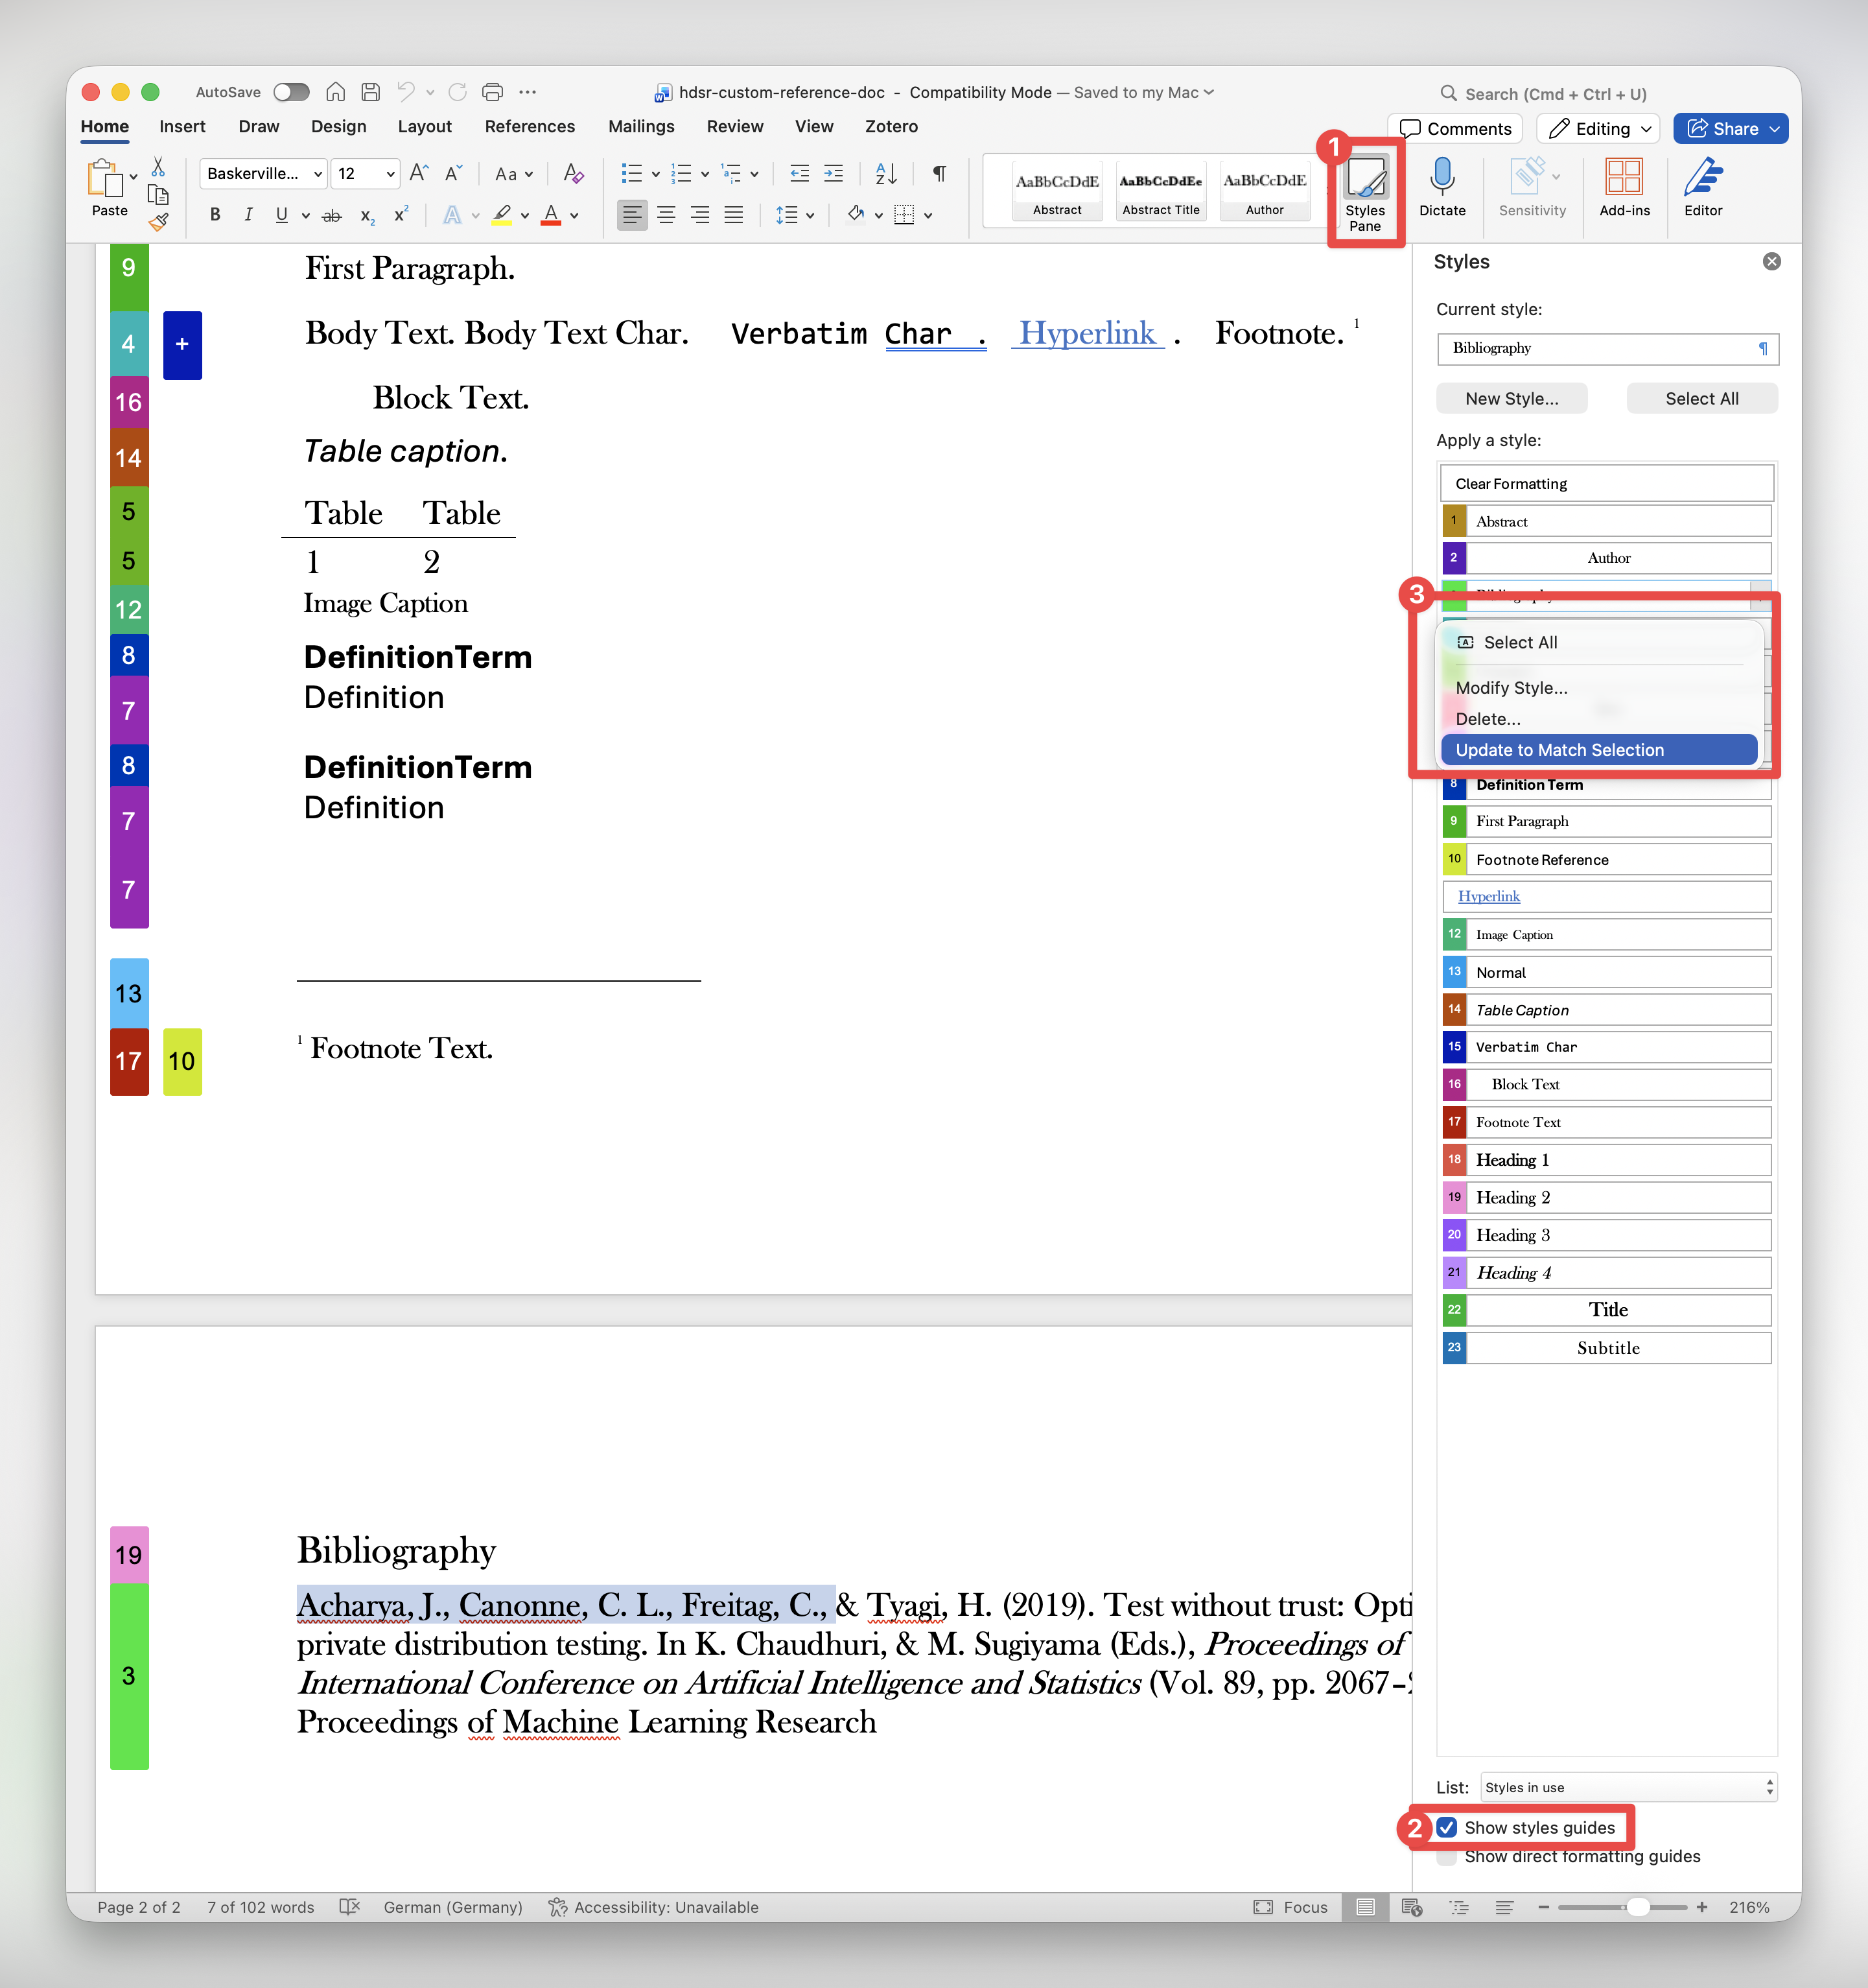
Task: Toggle the AutoSave switch
Action: coord(291,92)
